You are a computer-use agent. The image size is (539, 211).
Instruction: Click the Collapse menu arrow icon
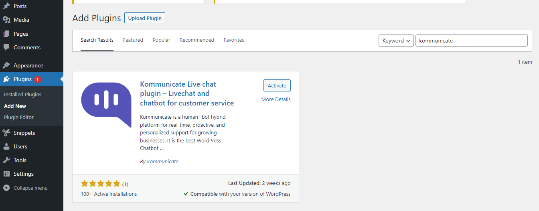click(6, 188)
